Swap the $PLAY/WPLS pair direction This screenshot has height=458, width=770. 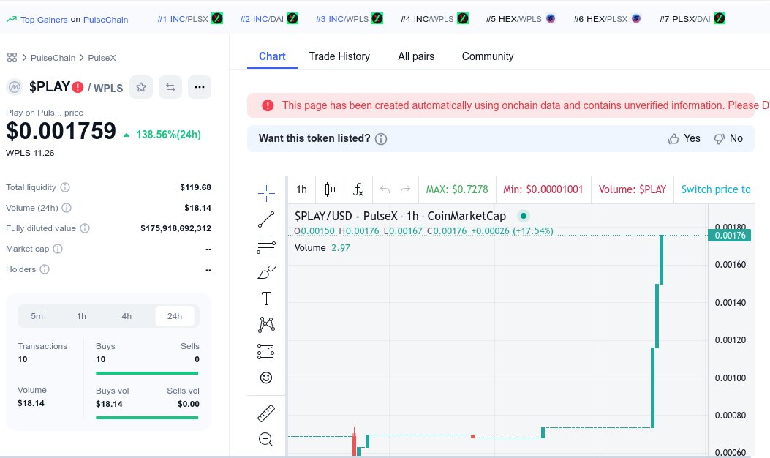click(170, 87)
